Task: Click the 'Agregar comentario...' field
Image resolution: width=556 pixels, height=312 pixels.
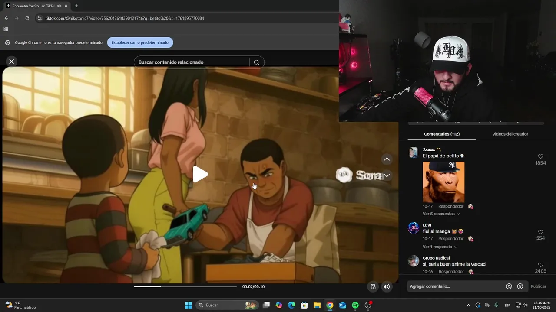Action: click(x=455, y=286)
